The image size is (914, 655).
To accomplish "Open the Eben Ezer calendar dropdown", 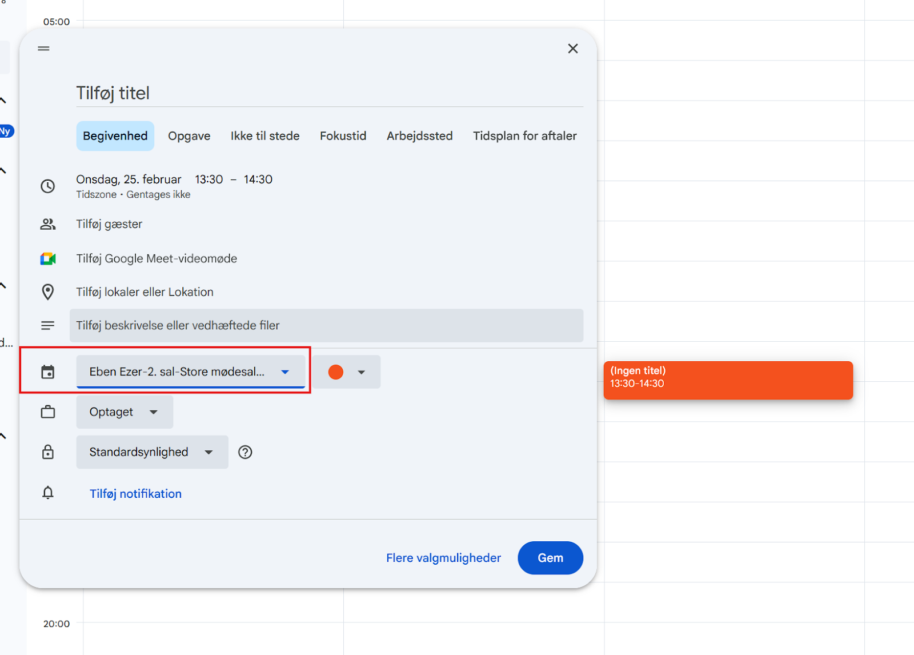I will pos(190,372).
